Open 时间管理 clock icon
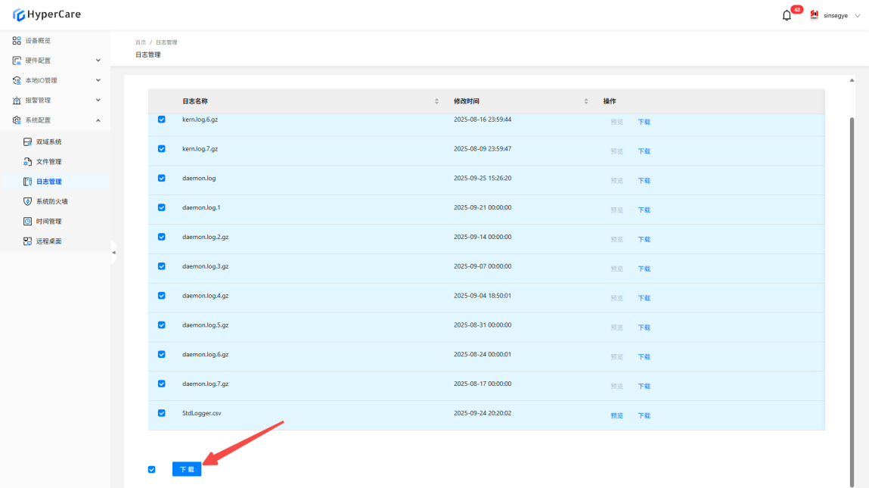 28,222
